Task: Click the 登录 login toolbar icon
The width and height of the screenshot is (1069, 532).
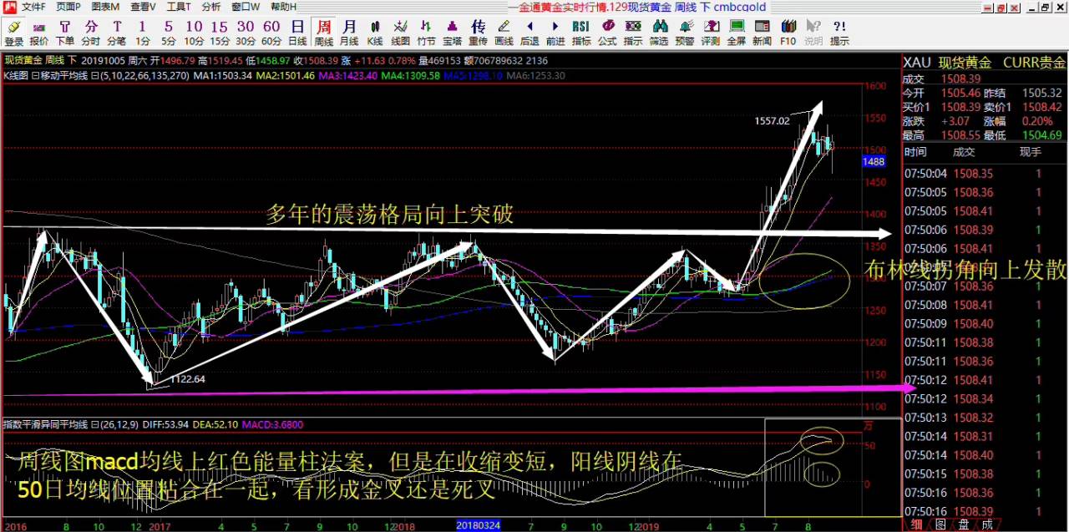Action: [14, 33]
